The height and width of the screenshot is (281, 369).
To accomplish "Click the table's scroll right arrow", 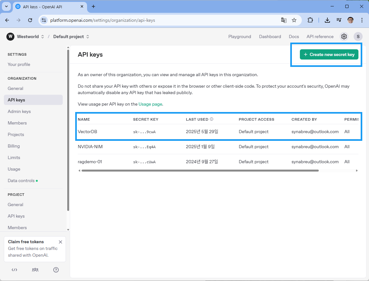I will pos(357,171).
